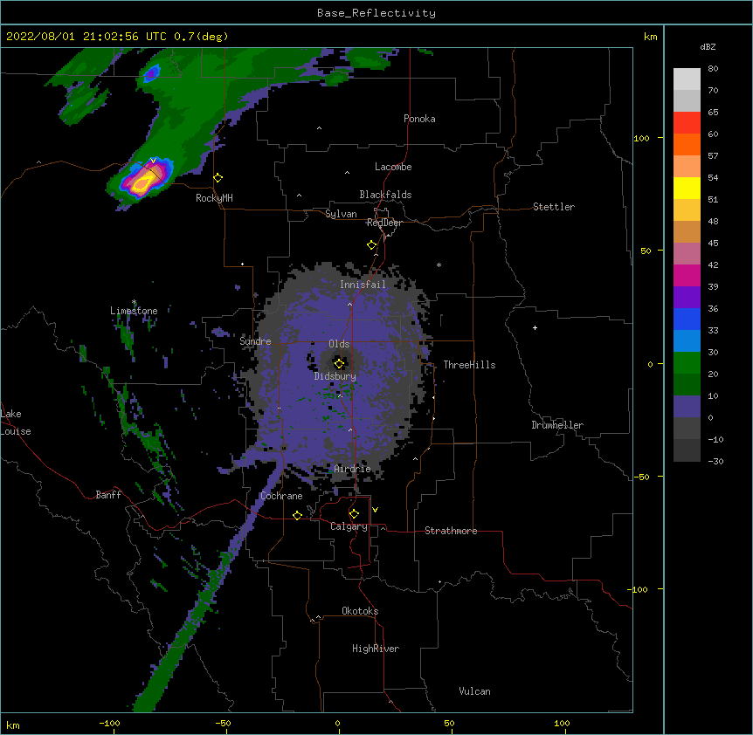Viewport: 753px width, 735px height.
Task: Click the intense yellow storm core near RockyMH
Action: (143, 182)
